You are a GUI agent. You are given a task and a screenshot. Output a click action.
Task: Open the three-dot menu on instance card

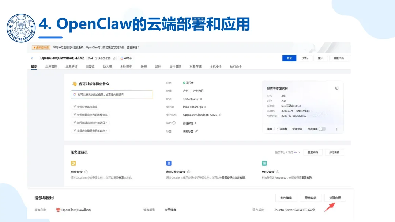(x=337, y=129)
